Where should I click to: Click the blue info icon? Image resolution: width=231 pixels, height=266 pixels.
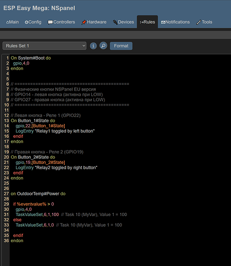[93, 46]
